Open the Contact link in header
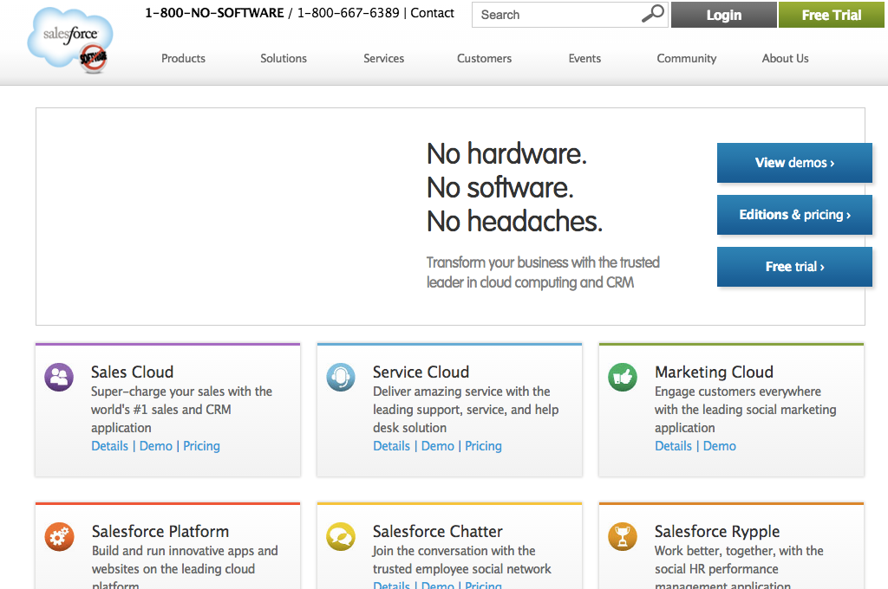The height and width of the screenshot is (589, 888). coord(432,13)
